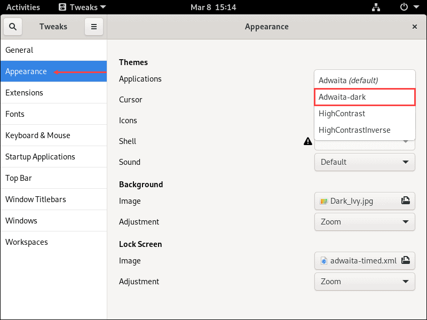
Task: Choose the Adwaita-dark theme
Action: pos(365,97)
